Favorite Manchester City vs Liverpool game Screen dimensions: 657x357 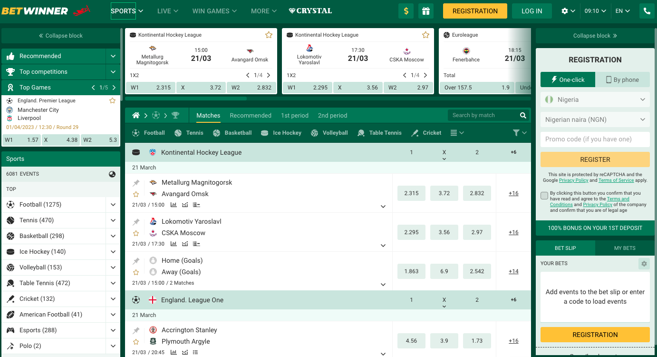112,100
